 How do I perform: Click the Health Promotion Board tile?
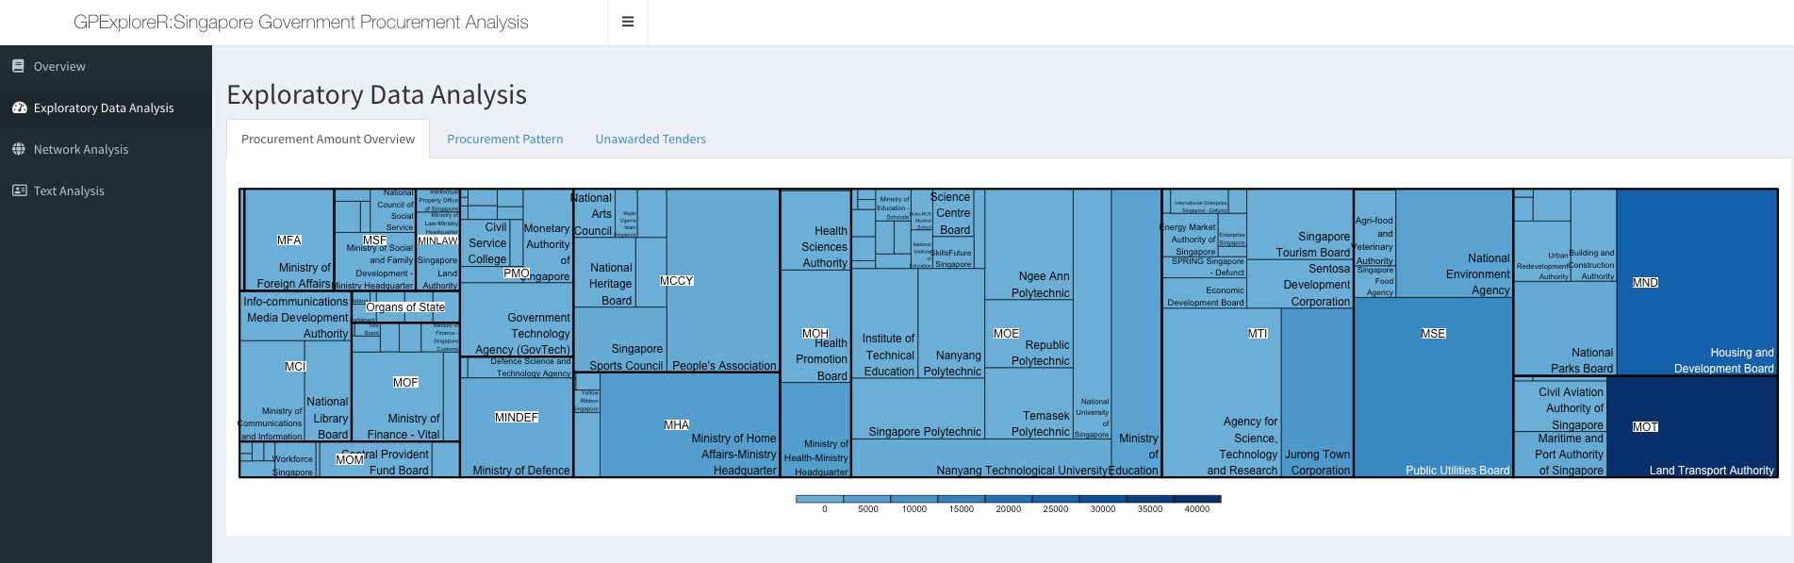(816, 326)
